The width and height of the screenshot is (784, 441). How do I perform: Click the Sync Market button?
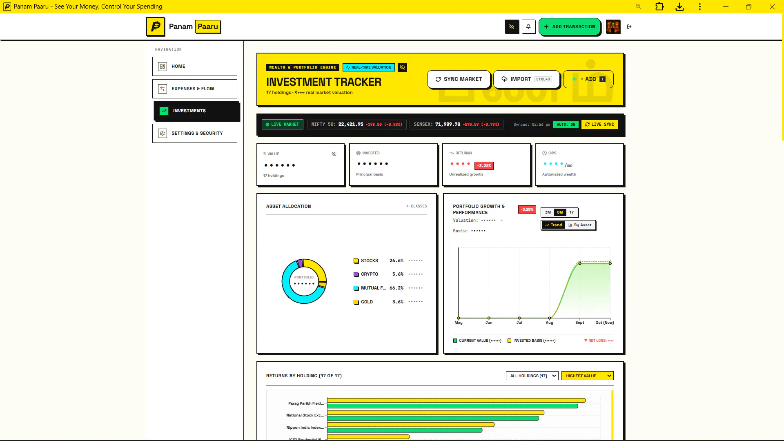459,79
